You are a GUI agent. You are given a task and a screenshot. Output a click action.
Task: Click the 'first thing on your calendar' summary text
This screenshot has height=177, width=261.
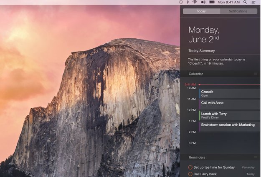(x=216, y=62)
